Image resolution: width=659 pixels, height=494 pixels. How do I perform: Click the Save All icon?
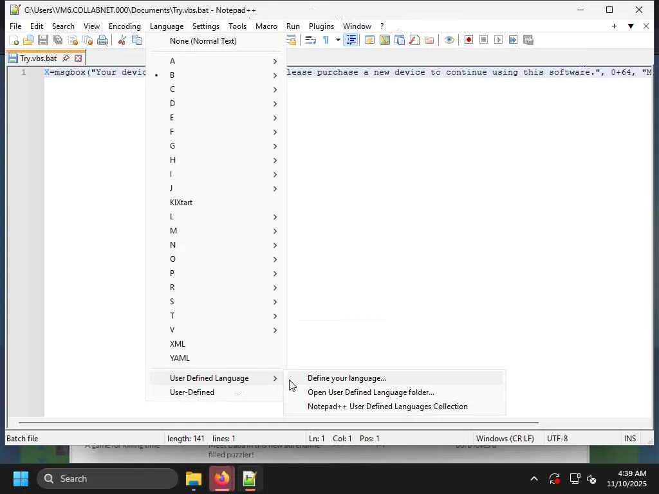[x=57, y=40]
